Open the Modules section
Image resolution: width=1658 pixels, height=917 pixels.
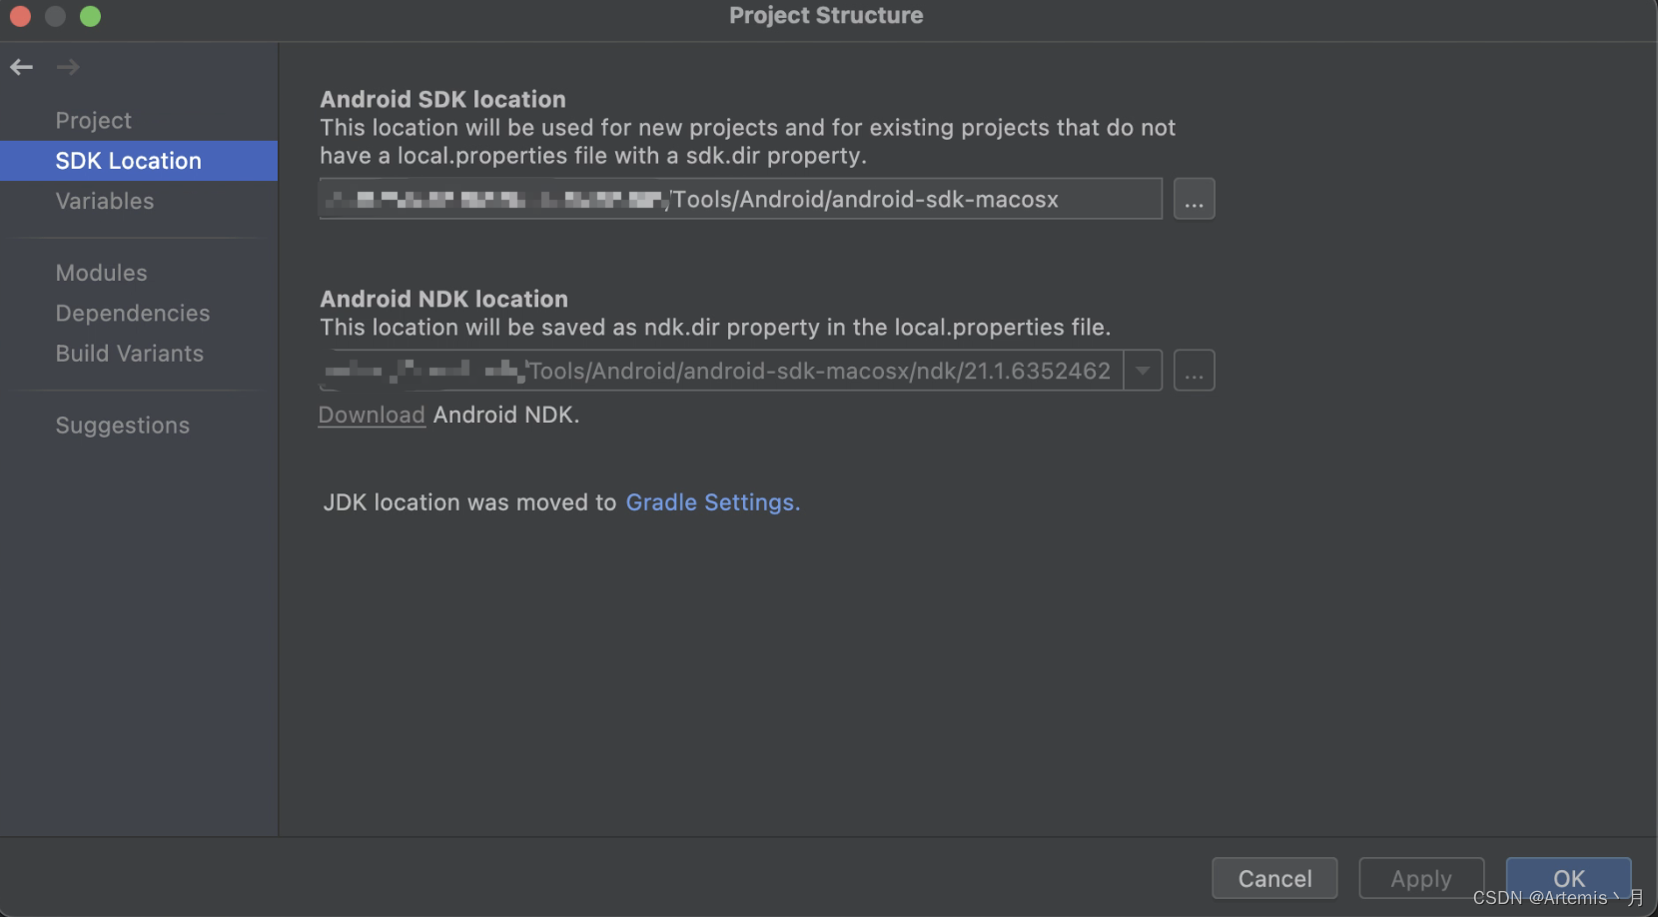pyautogui.click(x=101, y=272)
